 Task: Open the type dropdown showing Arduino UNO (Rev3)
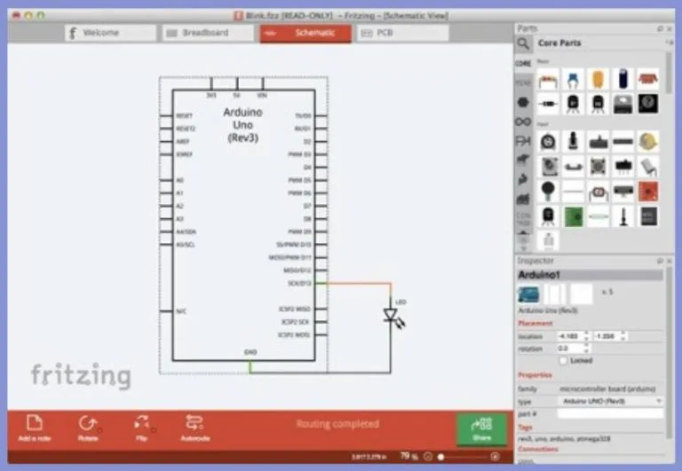pyautogui.click(x=611, y=401)
